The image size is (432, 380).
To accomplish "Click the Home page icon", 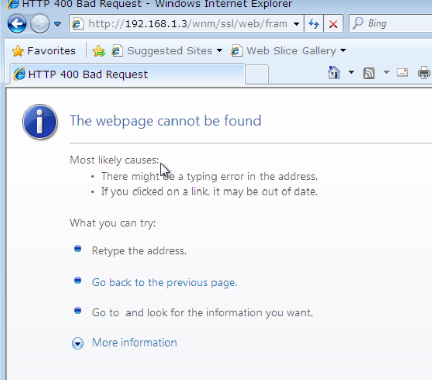I will pyautogui.click(x=334, y=72).
